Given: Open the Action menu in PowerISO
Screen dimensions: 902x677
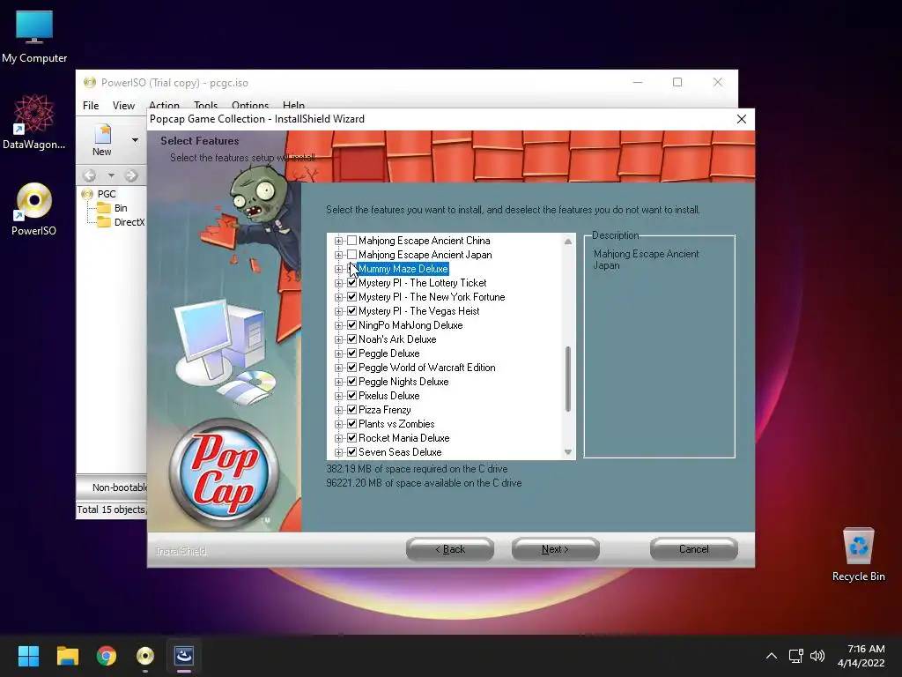Looking at the screenshot, I should (x=164, y=104).
